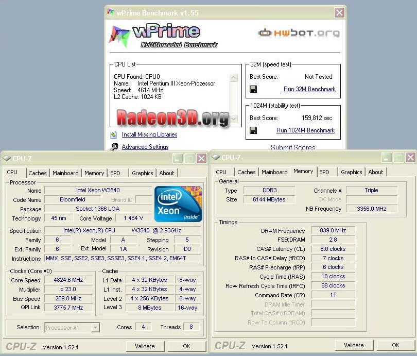This screenshot has height=356, width=417.
Task: Click scroll up arrow in CPU List
Action: (233, 78)
